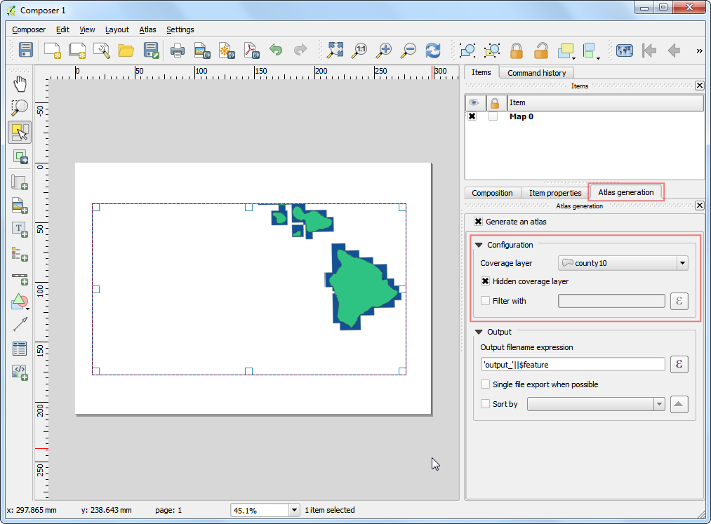Open the Coverage layer dropdown
Image resolution: width=711 pixels, height=524 pixels.
click(623, 263)
